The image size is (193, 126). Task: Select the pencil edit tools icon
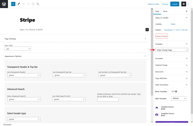[19, 4]
